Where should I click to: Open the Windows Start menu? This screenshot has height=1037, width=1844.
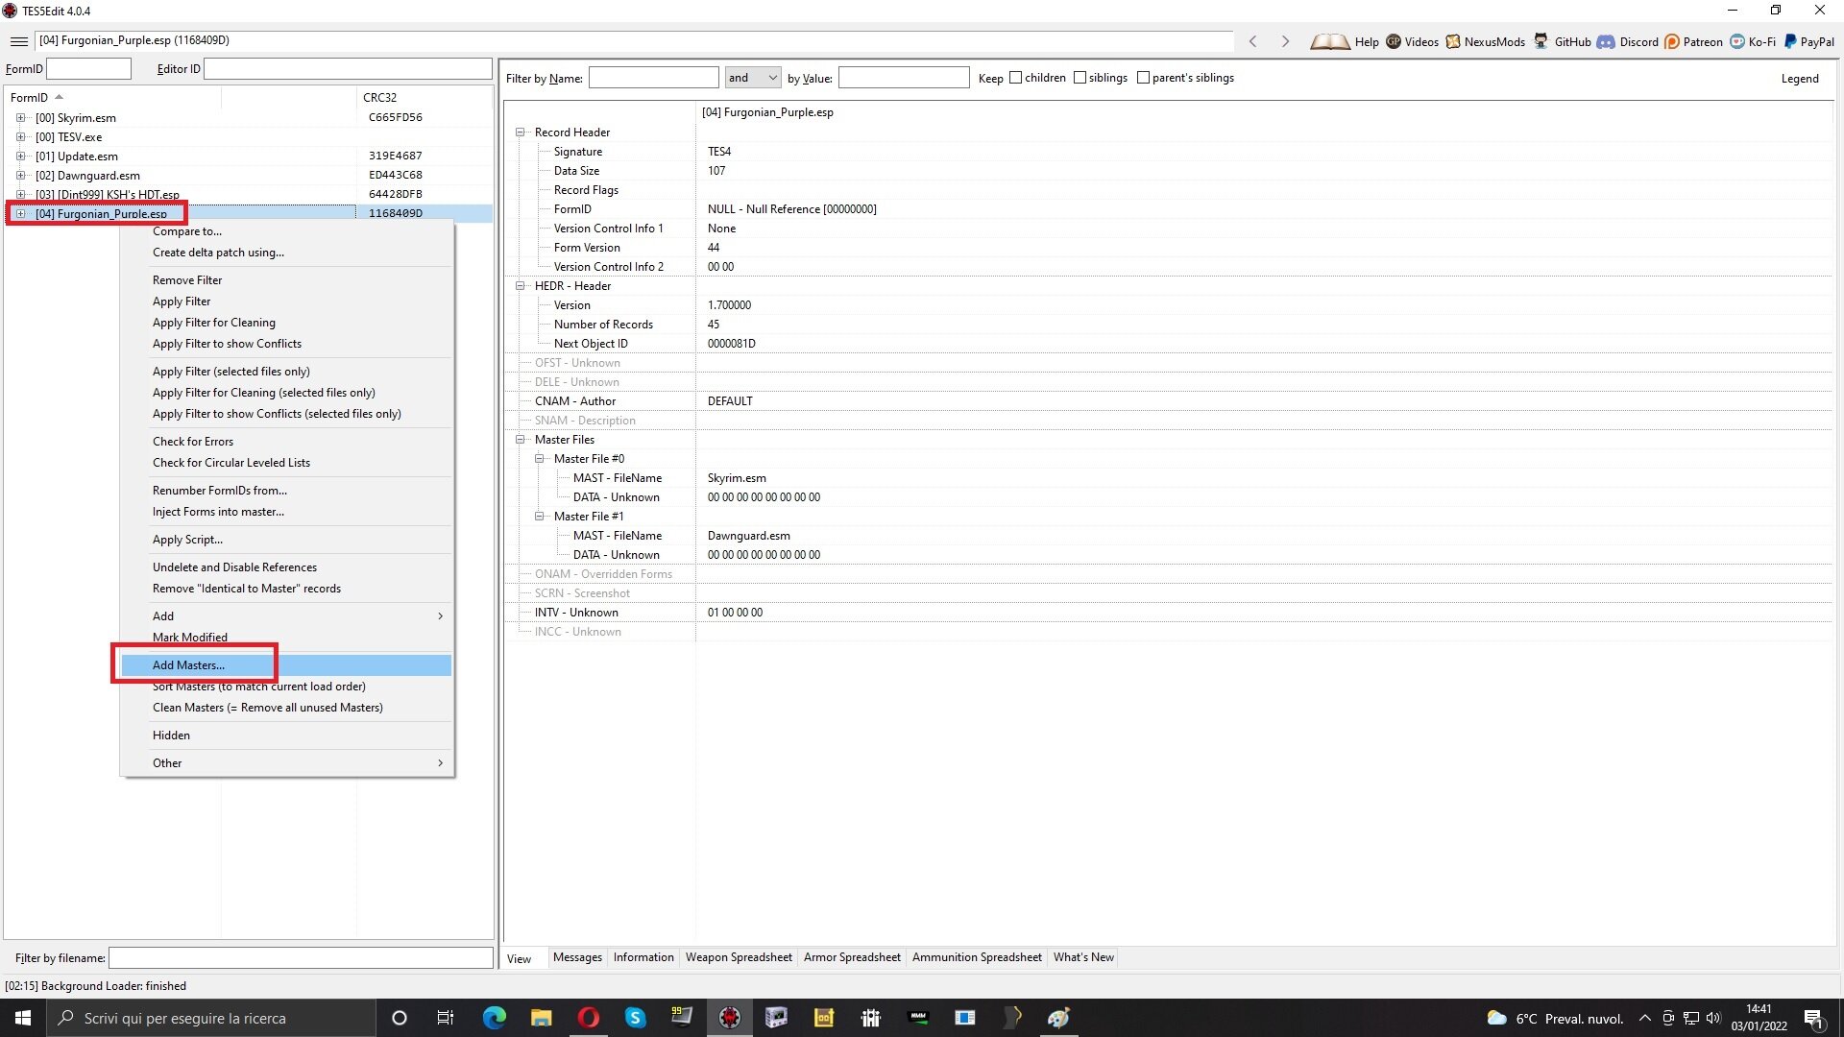pos(23,1018)
